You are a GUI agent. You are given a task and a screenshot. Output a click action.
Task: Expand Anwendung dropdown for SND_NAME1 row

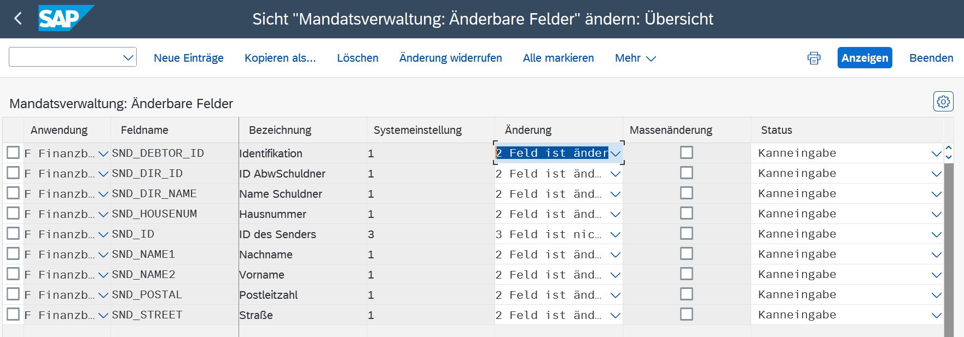(103, 255)
